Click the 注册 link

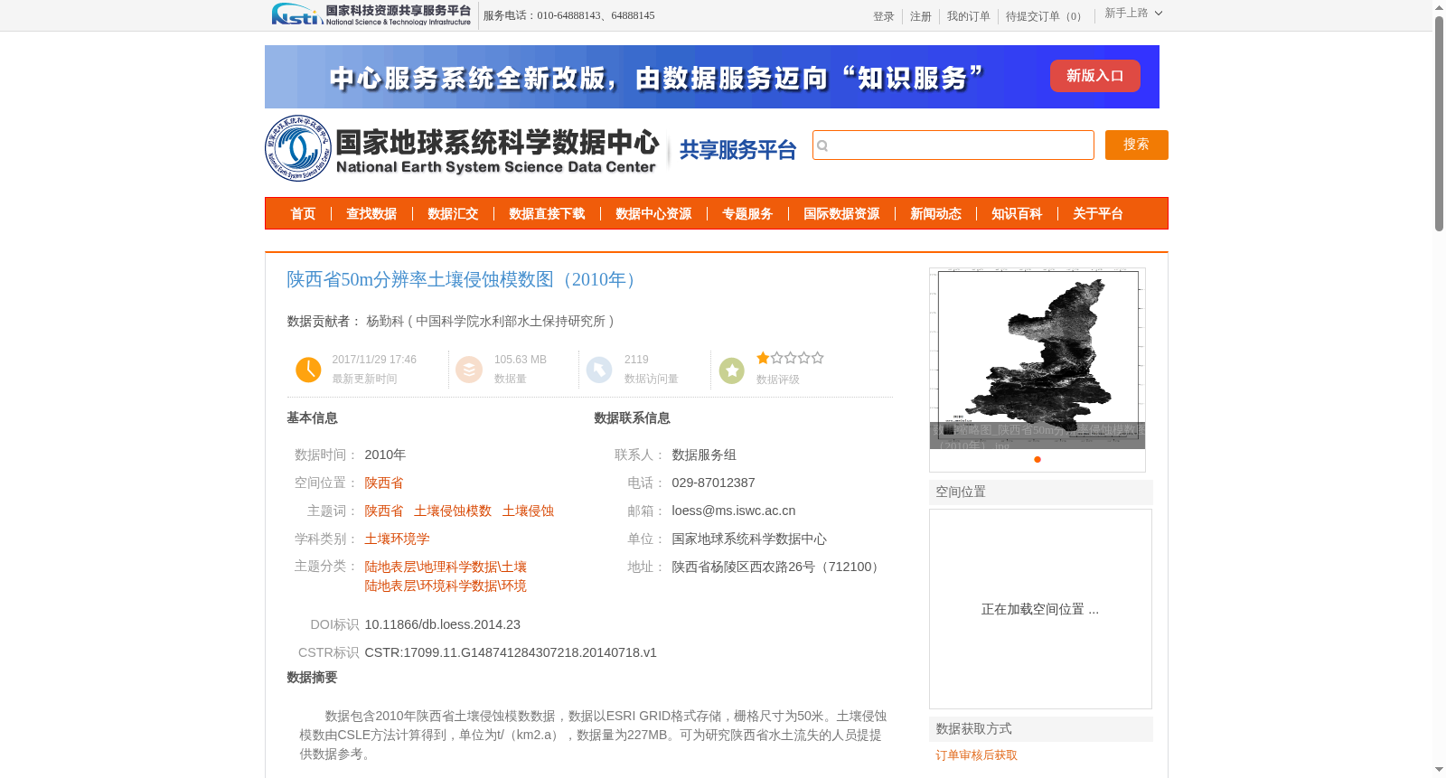click(920, 16)
